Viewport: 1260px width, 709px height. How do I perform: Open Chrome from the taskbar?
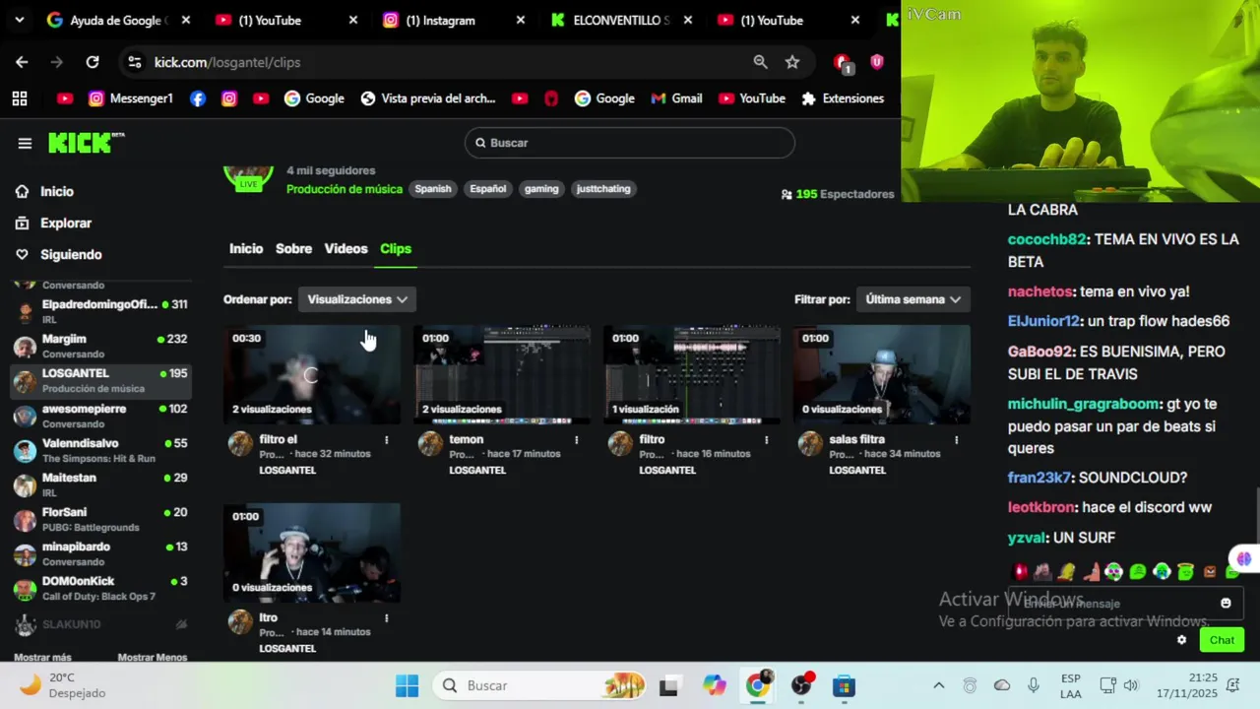(x=758, y=685)
